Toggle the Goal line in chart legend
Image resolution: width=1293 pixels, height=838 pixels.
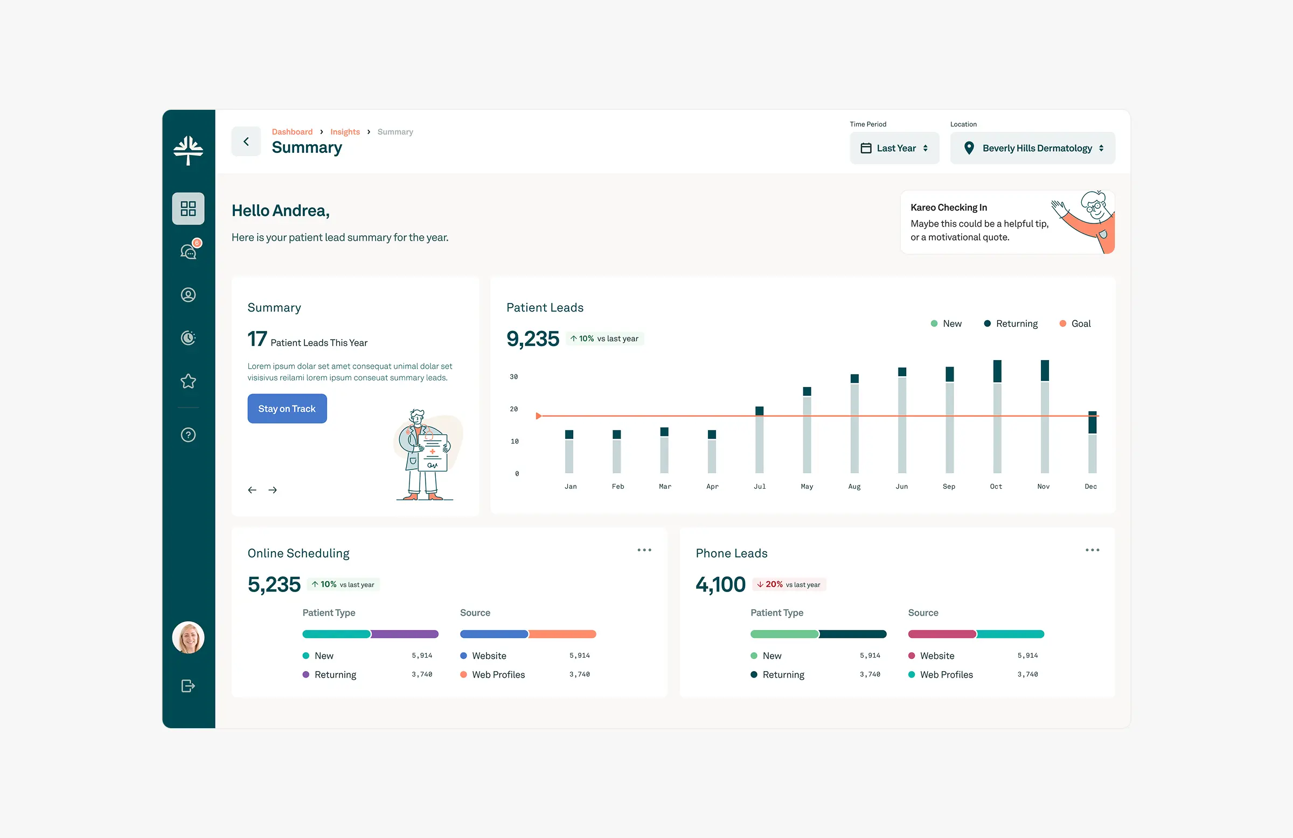(x=1075, y=323)
